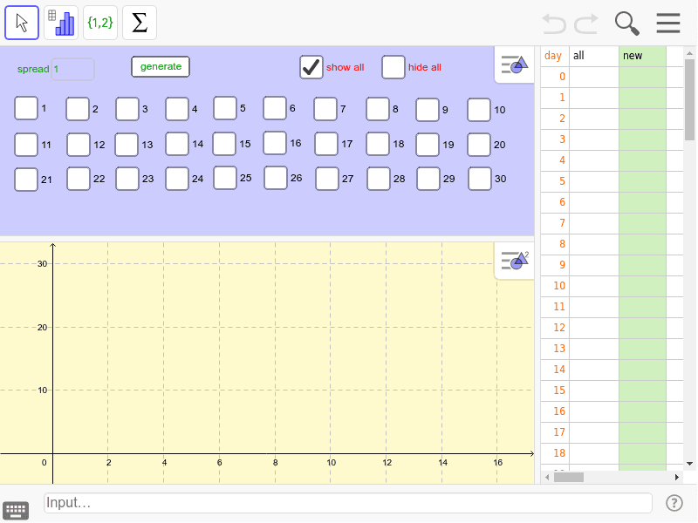Viewport: 698px width, 523px height.
Task: Click the green 'new' cell for day 5
Action: pyautogui.click(x=642, y=181)
